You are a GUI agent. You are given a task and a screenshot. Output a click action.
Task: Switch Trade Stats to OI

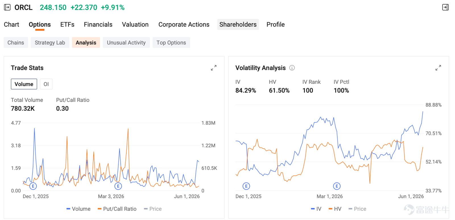[46, 84]
